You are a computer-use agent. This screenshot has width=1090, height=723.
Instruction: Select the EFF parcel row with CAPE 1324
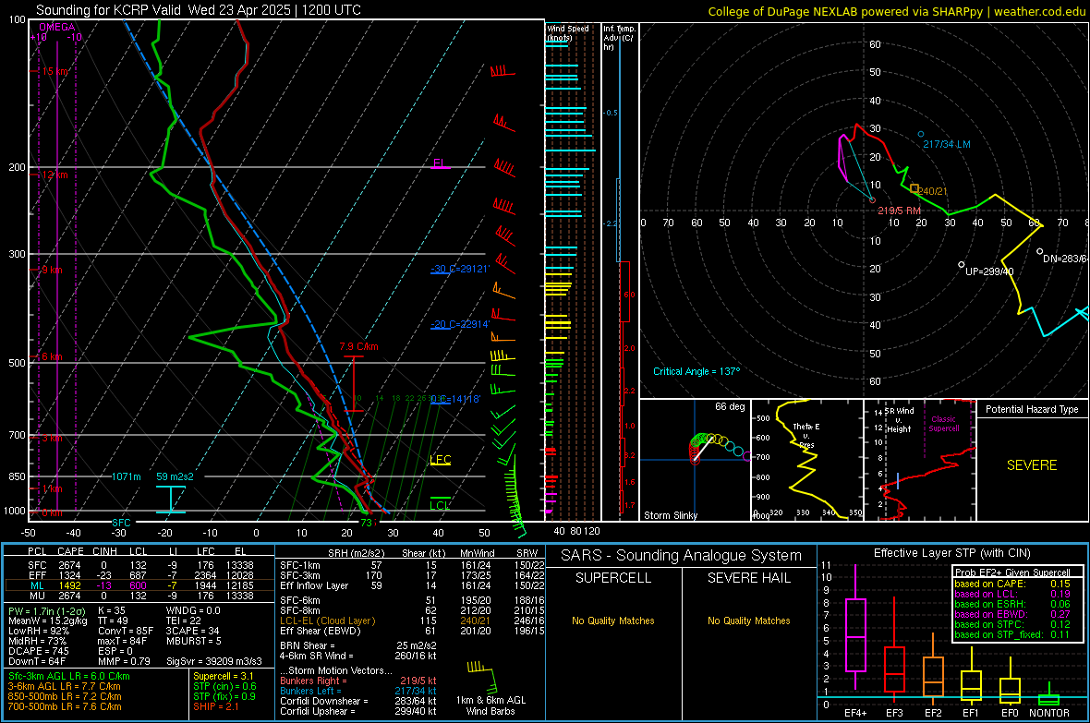139,575
